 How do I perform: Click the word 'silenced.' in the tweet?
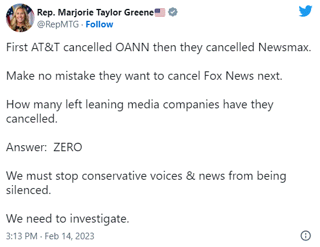(x=29, y=190)
